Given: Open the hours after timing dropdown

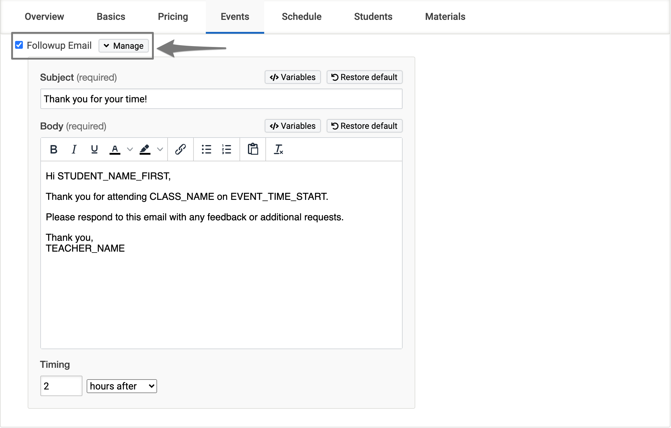Looking at the screenshot, I should tap(122, 386).
